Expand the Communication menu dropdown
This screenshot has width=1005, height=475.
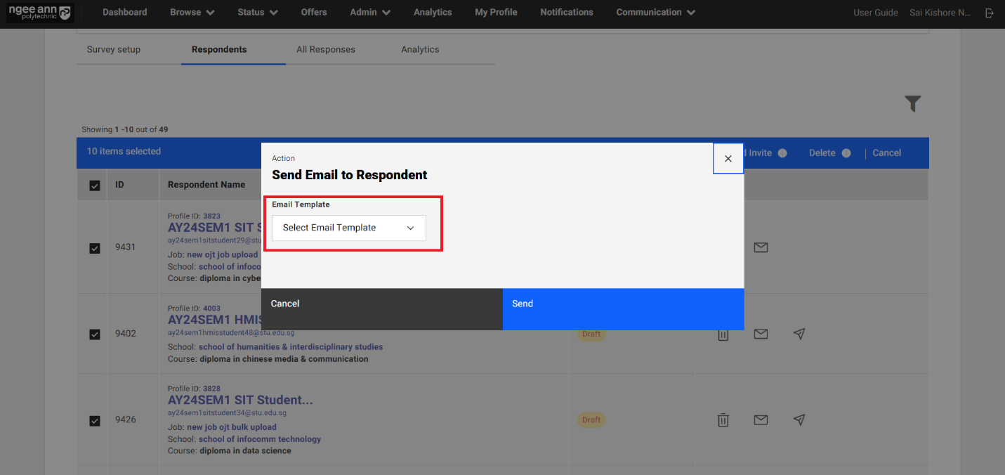tap(655, 13)
